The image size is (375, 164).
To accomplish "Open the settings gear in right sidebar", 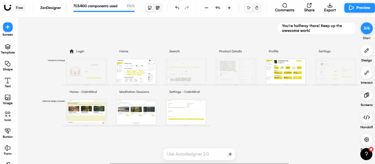I will pos(367,139).
